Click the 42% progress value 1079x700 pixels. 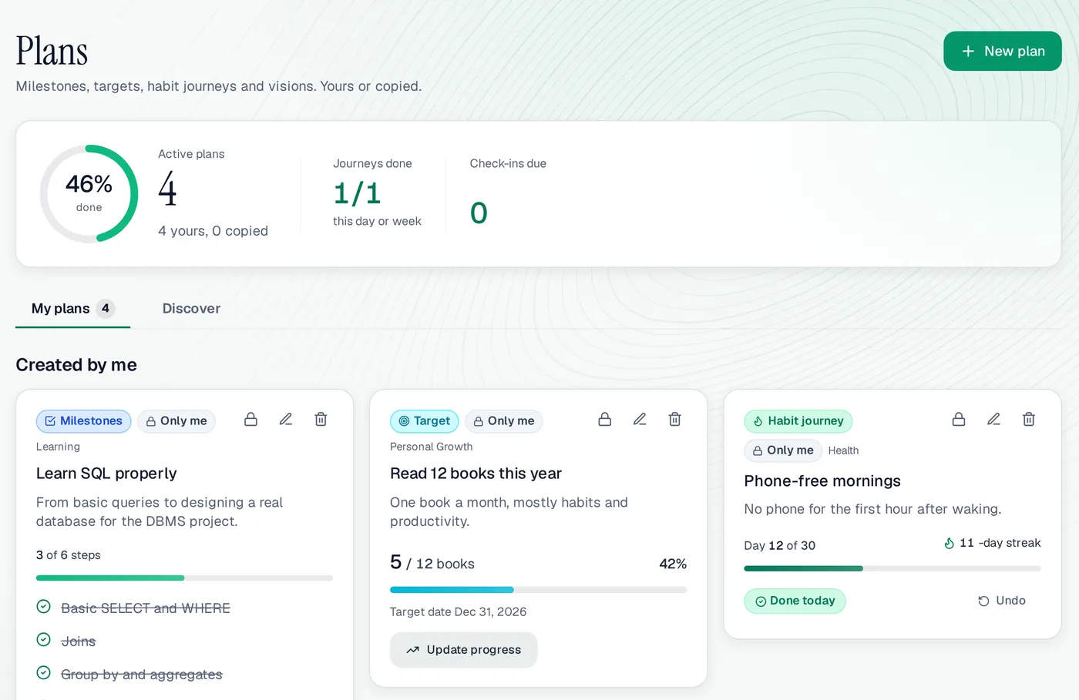coord(673,564)
